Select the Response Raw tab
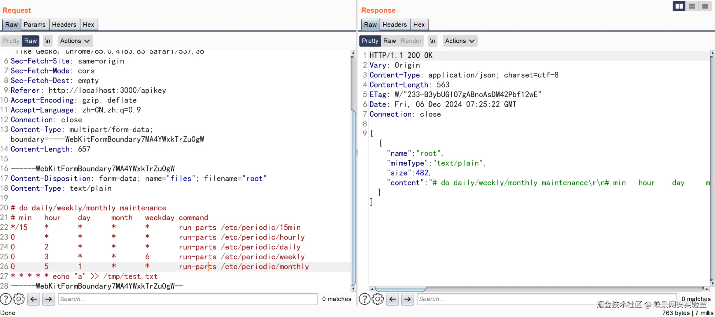 [x=370, y=25]
